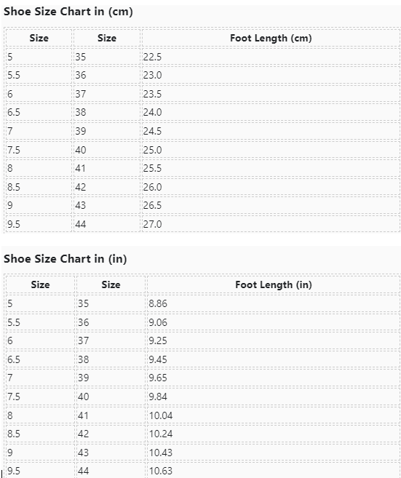This screenshot has width=401, height=478.
Task: Select the 10.63 inch foot length cell
Action: [x=274, y=471]
